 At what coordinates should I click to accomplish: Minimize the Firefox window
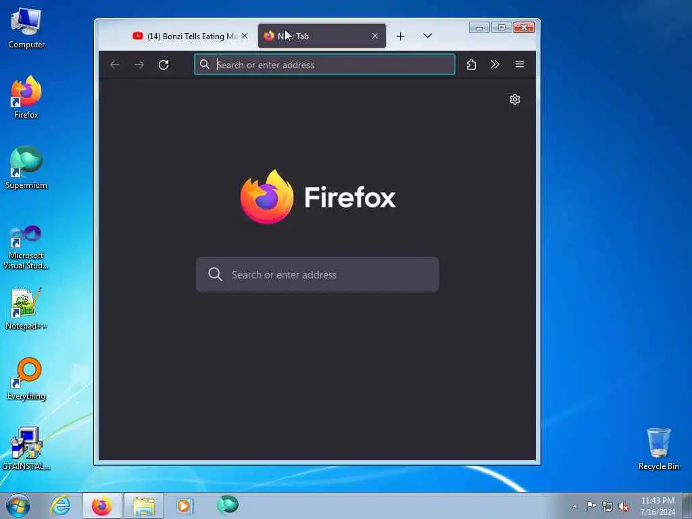(x=479, y=28)
